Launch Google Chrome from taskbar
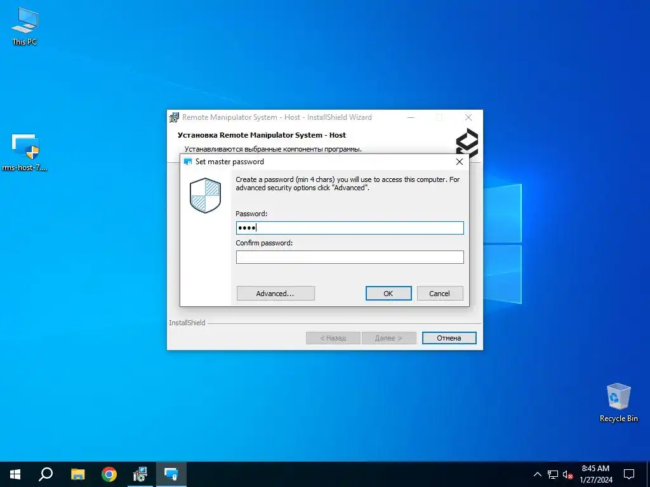Image resolution: width=650 pixels, height=487 pixels. pos(109,474)
